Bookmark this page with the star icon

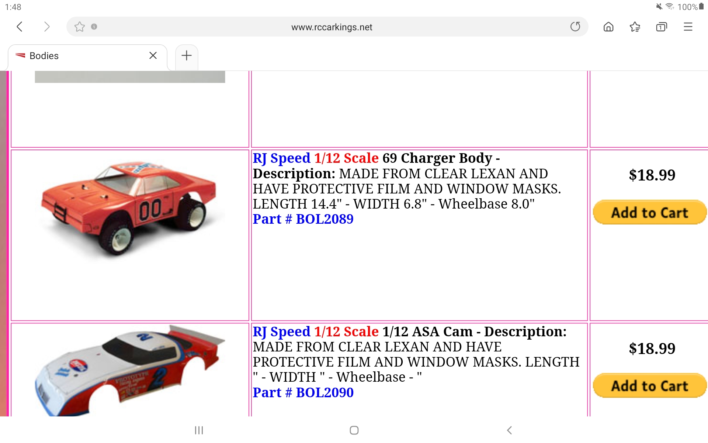pyautogui.click(x=80, y=27)
